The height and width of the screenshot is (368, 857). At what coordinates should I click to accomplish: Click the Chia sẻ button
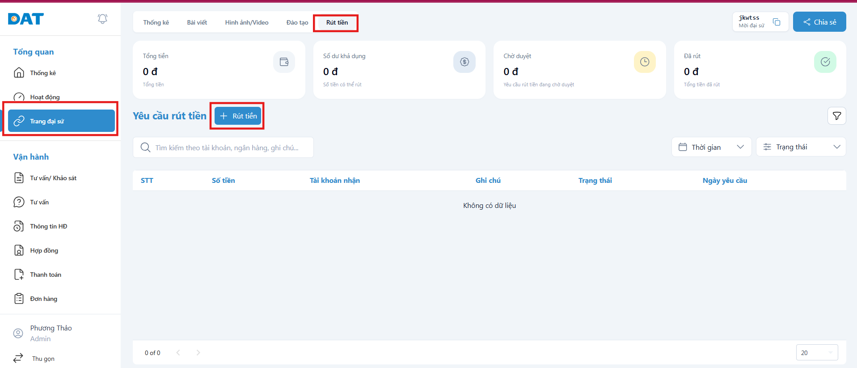pyautogui.click(x=819, y=22)
